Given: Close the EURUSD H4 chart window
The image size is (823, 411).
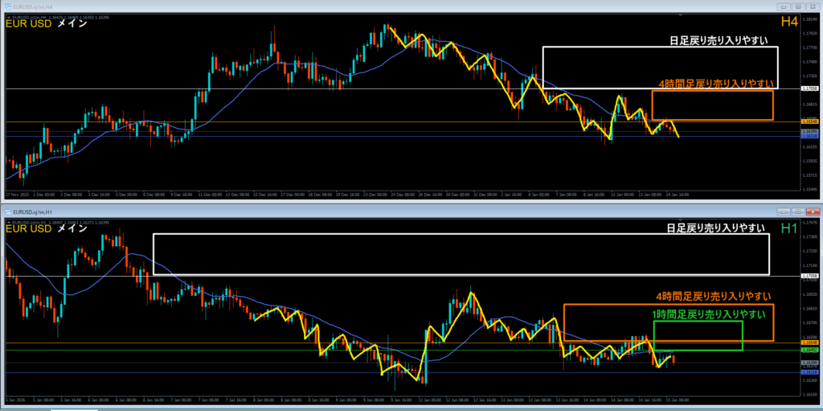Looking at the screenshot, I should point(812,6).
